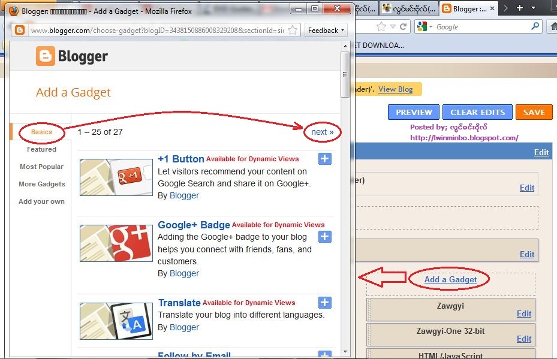Click the search magnifier in Google search box
Screen dimensions: 557x359
tap(535, 26)
